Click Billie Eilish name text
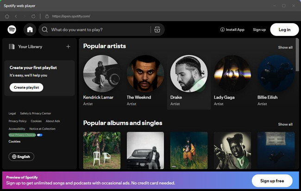The height and width of the screenshot is (191, 301). (267, 97)
